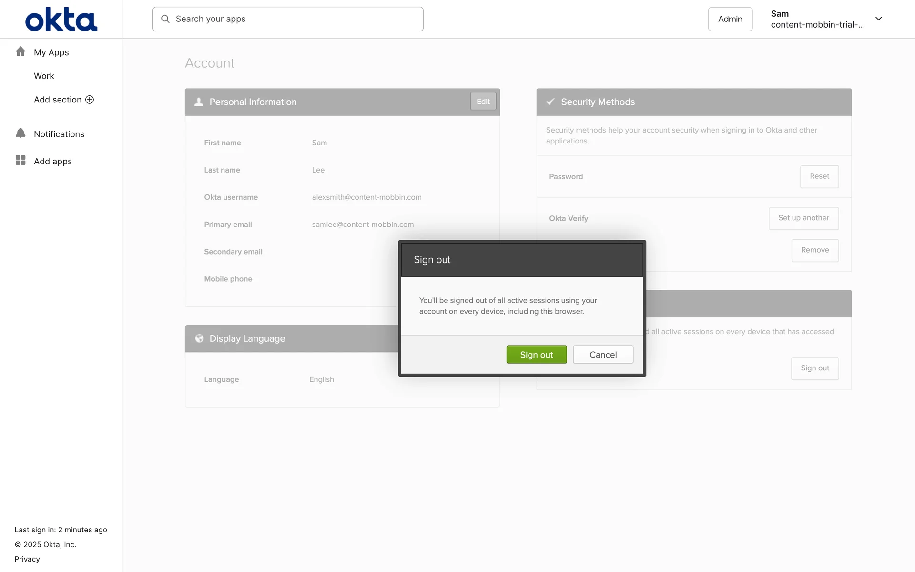This screenshot has width=915, height=572.
Task: Focus the Search your apps field
Action: pos(295,19)
